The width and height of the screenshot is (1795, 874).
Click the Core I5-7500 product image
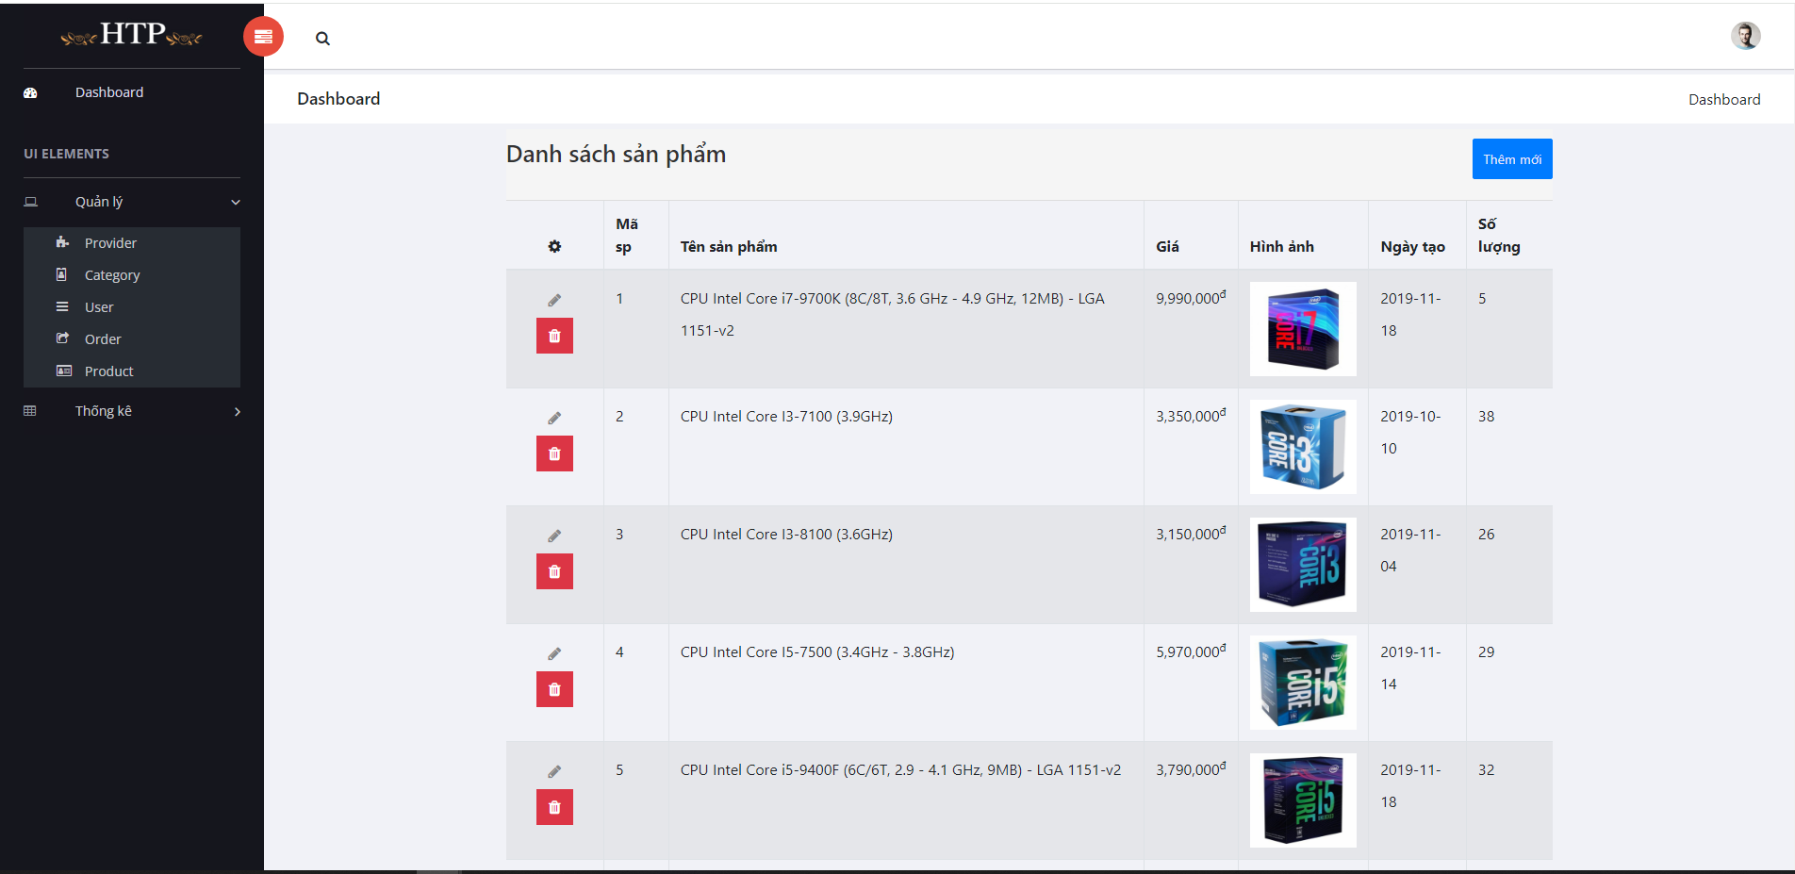[1303, 683]
